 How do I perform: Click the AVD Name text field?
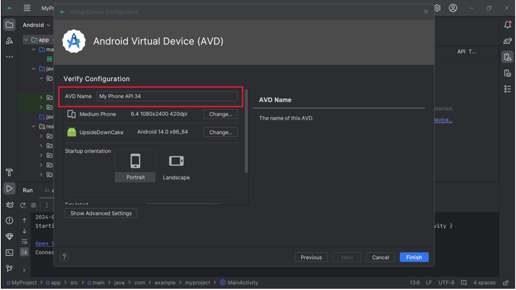pyautogui.click(x=167, y=96)
